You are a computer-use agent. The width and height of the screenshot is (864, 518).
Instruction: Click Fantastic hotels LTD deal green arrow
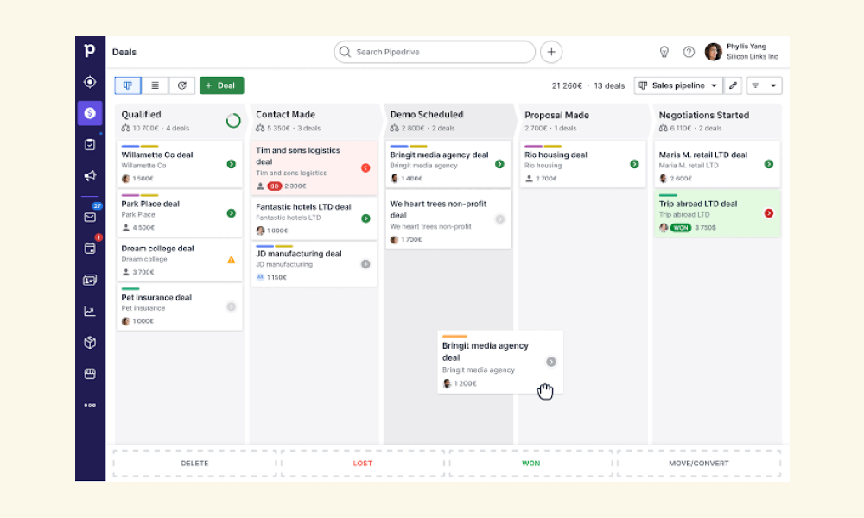[365, 218]
